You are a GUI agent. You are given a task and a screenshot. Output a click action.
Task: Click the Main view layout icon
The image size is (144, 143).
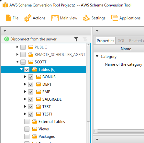pyautogui.click(x=55, y=18)
